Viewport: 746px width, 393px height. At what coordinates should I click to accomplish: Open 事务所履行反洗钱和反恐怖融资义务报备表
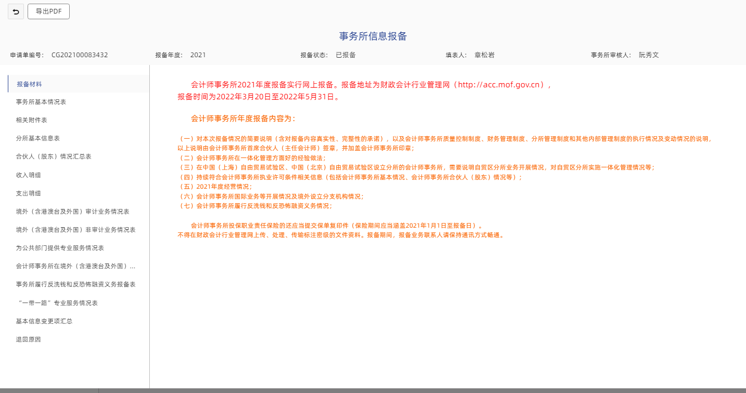(x=76, y=284)
